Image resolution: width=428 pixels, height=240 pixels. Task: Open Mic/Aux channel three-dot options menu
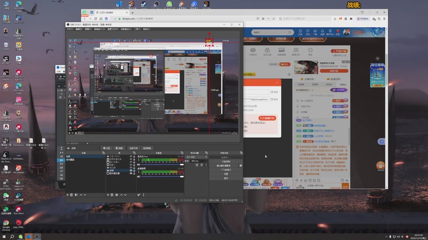[x=139, y=159]
